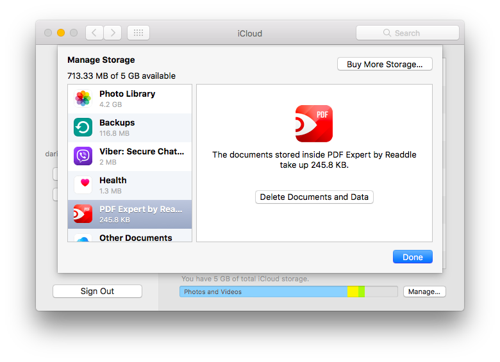Image resolution: width=500 pixels, height=362 pixels.
Task: Click the Photos app icon in storage list
Action: click(83, 99)
